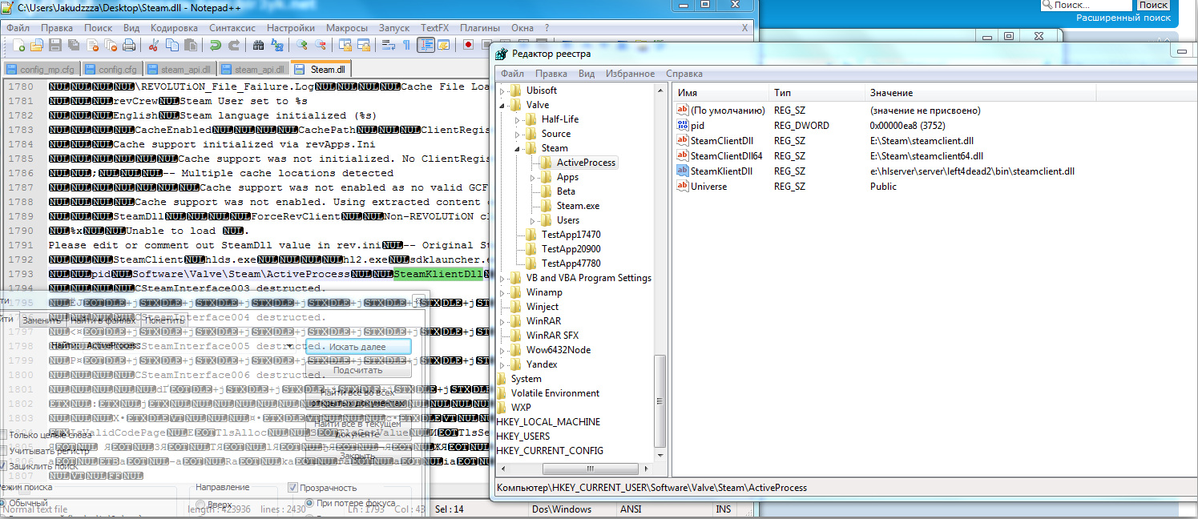Viewport: 1198px width, 519px height.
Task: Uncheck 'Зациклить поиск' option
Action: pos(3,465)
